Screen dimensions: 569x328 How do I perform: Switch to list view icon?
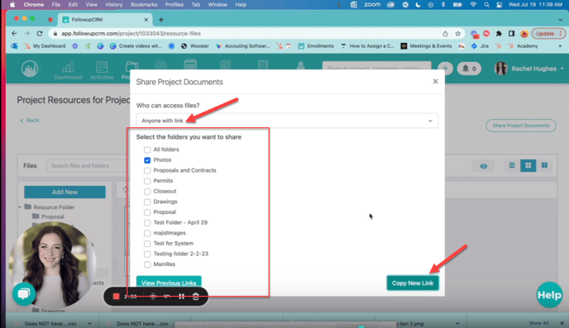click(512, 165)
